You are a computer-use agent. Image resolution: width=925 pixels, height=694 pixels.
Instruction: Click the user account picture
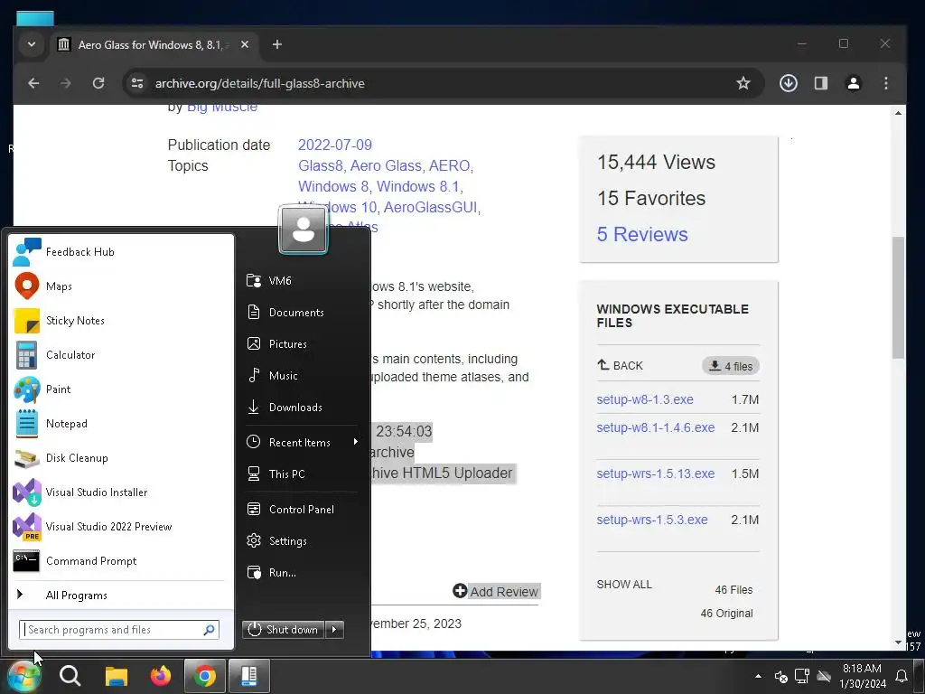pos(304,230)
